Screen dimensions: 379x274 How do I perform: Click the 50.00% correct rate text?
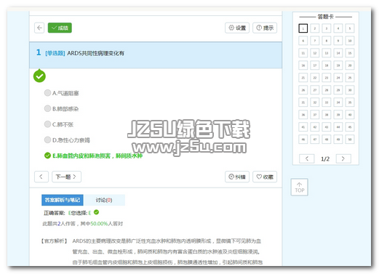coord(99,224)
